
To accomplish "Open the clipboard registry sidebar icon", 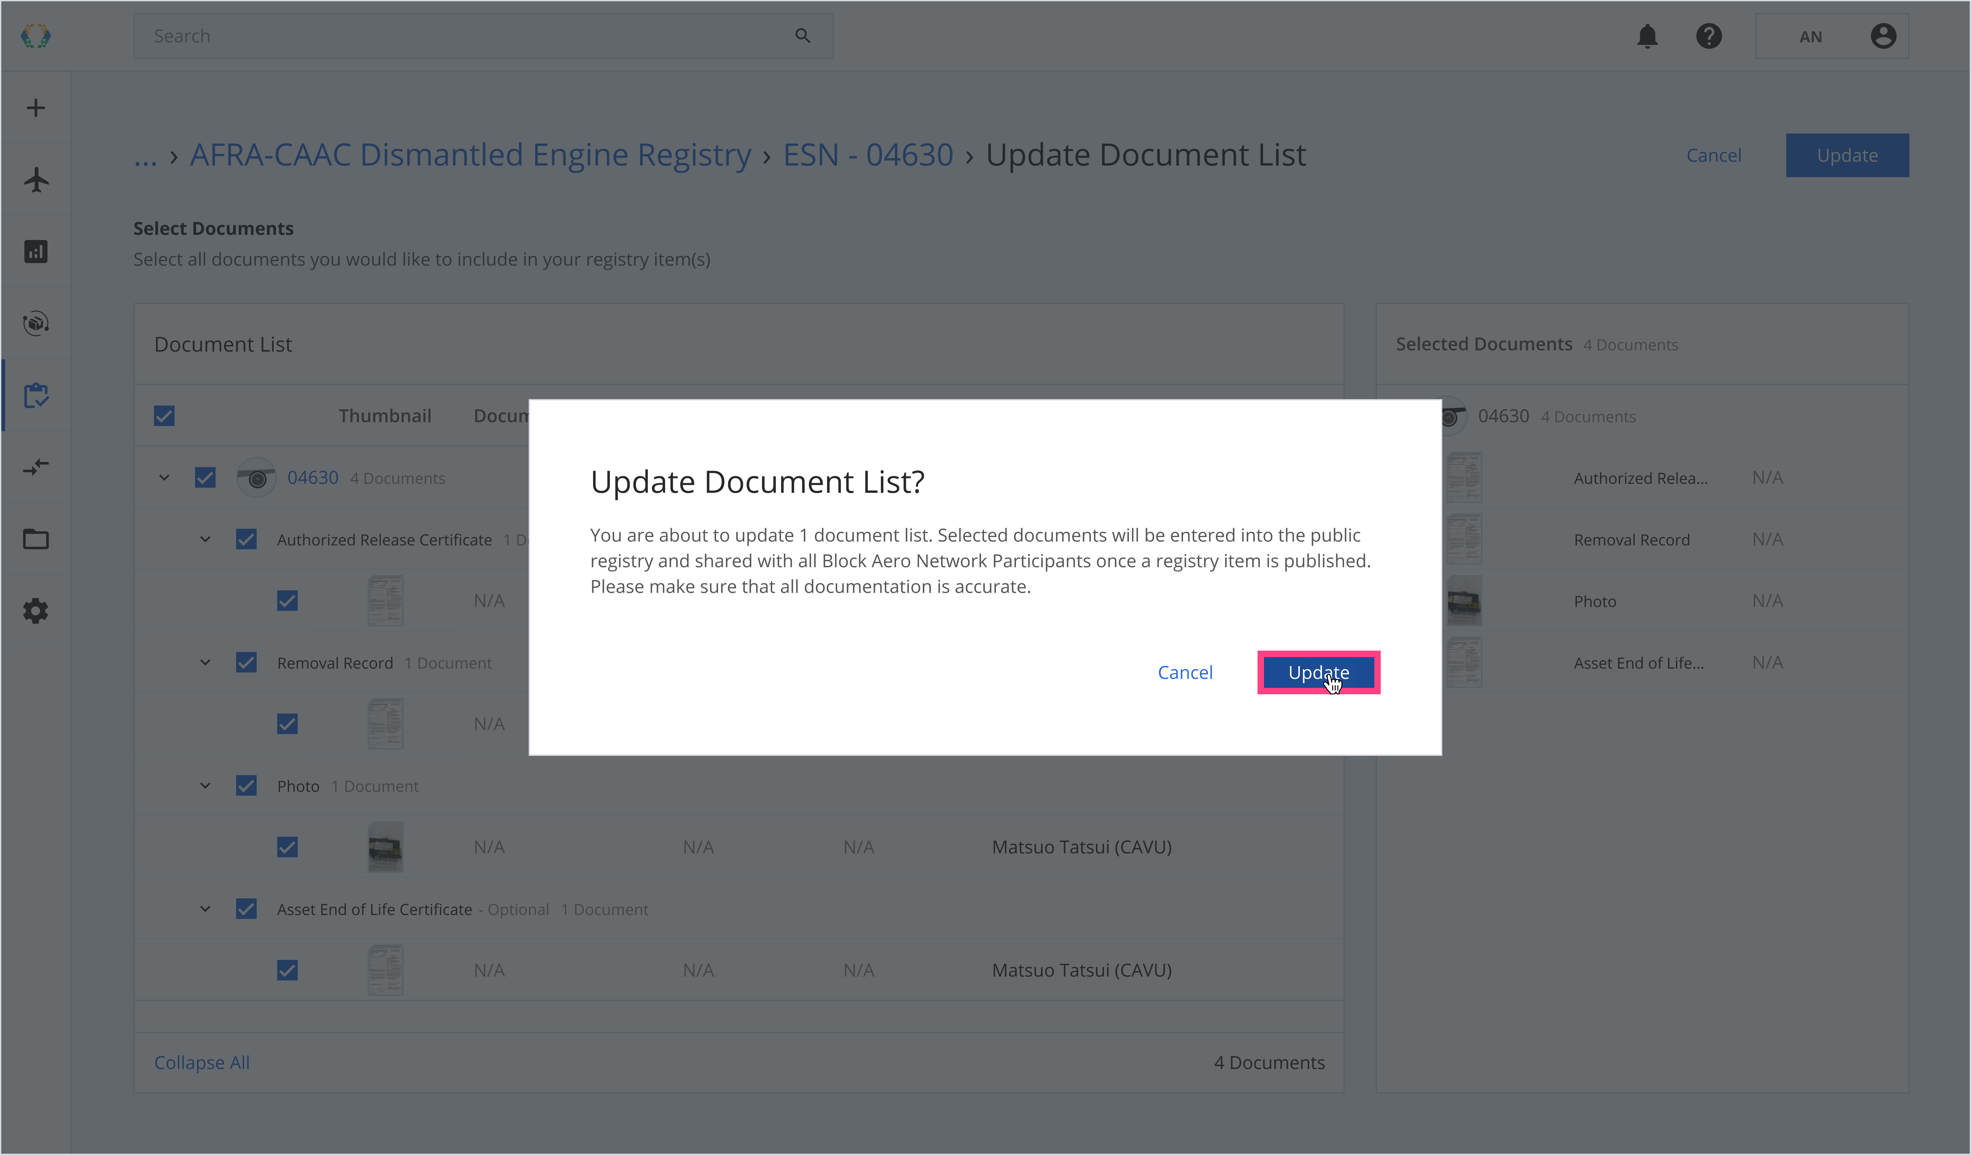I will click(x=36, y=396).
